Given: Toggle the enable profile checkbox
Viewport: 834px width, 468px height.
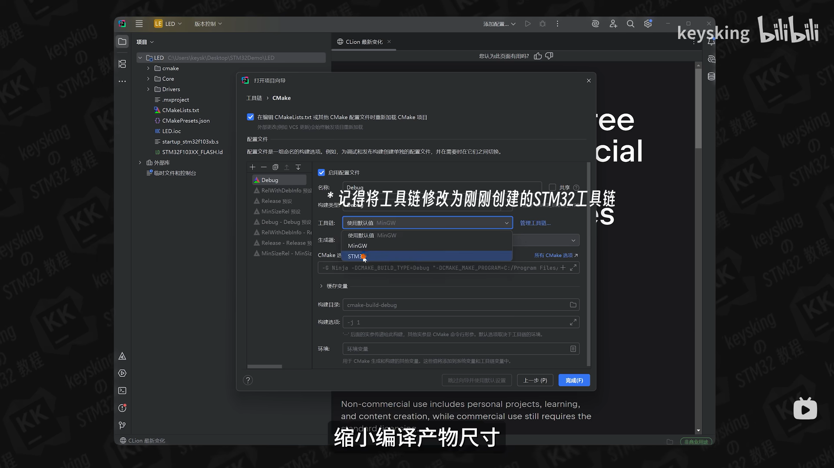Looking at the screenshot, I should 321,173.
